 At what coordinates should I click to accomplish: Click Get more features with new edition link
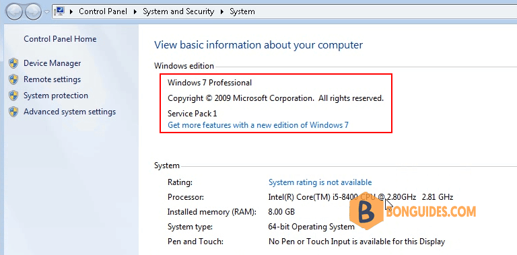coord(258,125)
